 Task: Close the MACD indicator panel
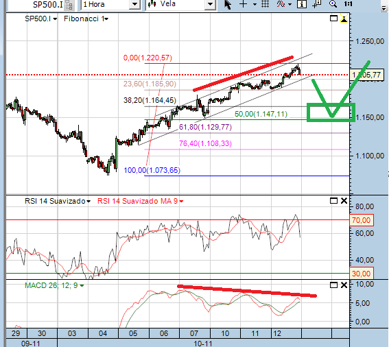[344, 285]
